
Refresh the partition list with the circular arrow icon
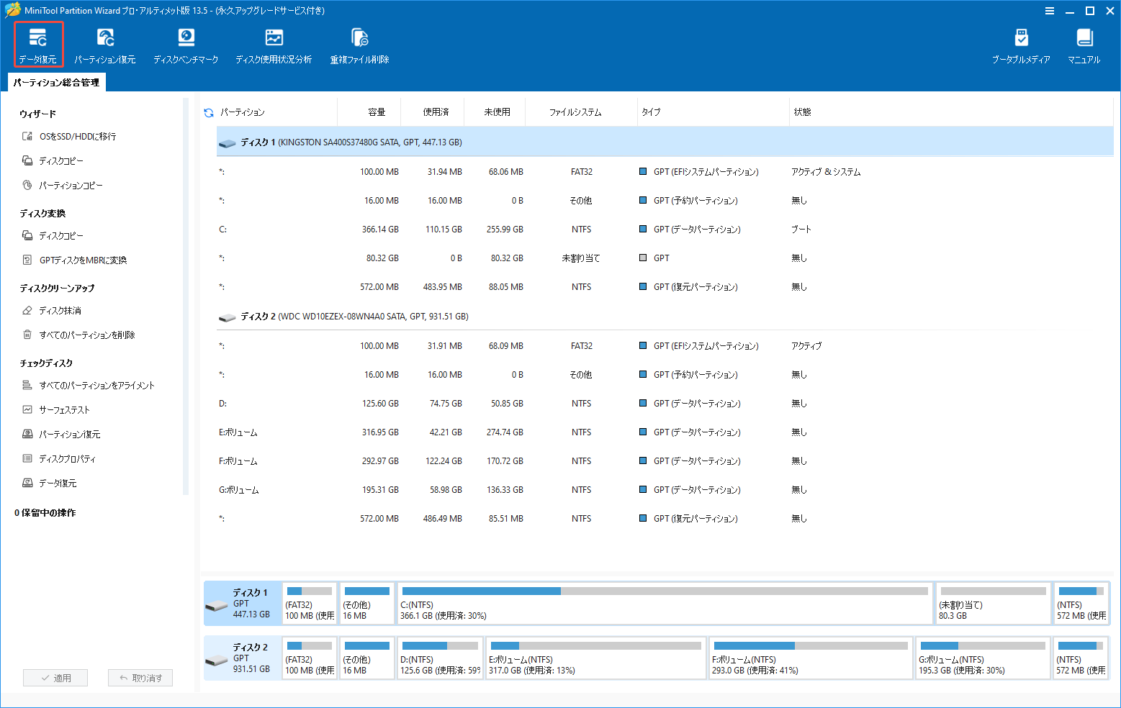(208, 112)
